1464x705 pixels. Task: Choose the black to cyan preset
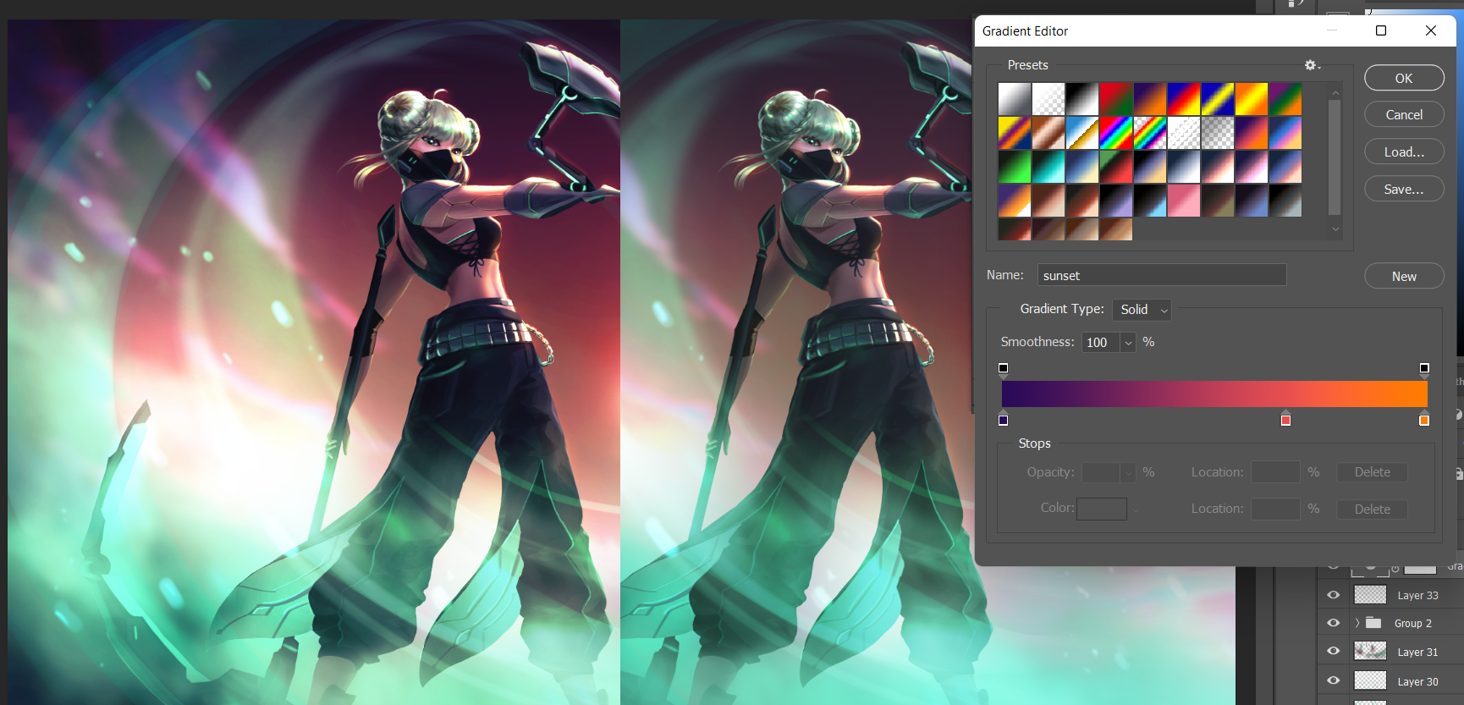[1048, 167]
